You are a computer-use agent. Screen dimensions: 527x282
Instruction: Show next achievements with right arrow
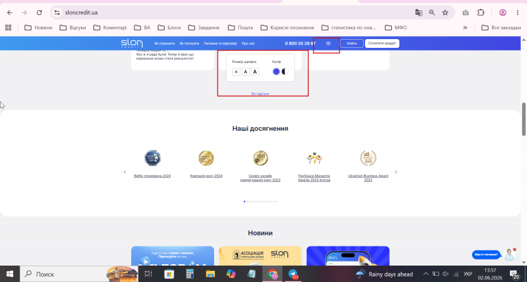click(x=396, y=172)
